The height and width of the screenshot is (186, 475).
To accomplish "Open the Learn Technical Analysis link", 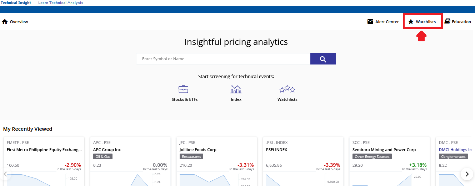I will click(61, 2).
